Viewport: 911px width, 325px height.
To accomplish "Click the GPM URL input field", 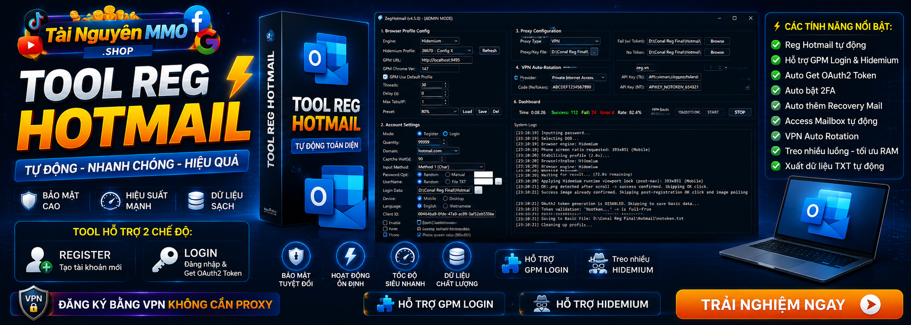I will coord(446,60).
